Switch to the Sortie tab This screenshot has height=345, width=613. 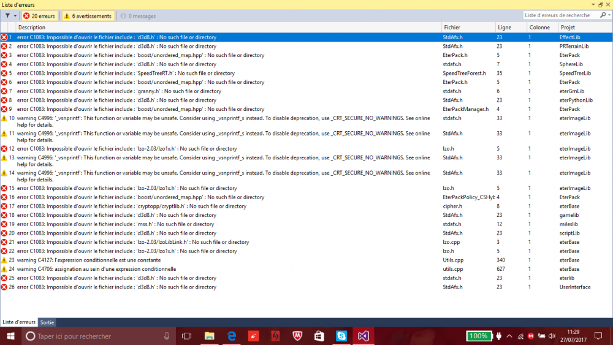pos(47,322)
